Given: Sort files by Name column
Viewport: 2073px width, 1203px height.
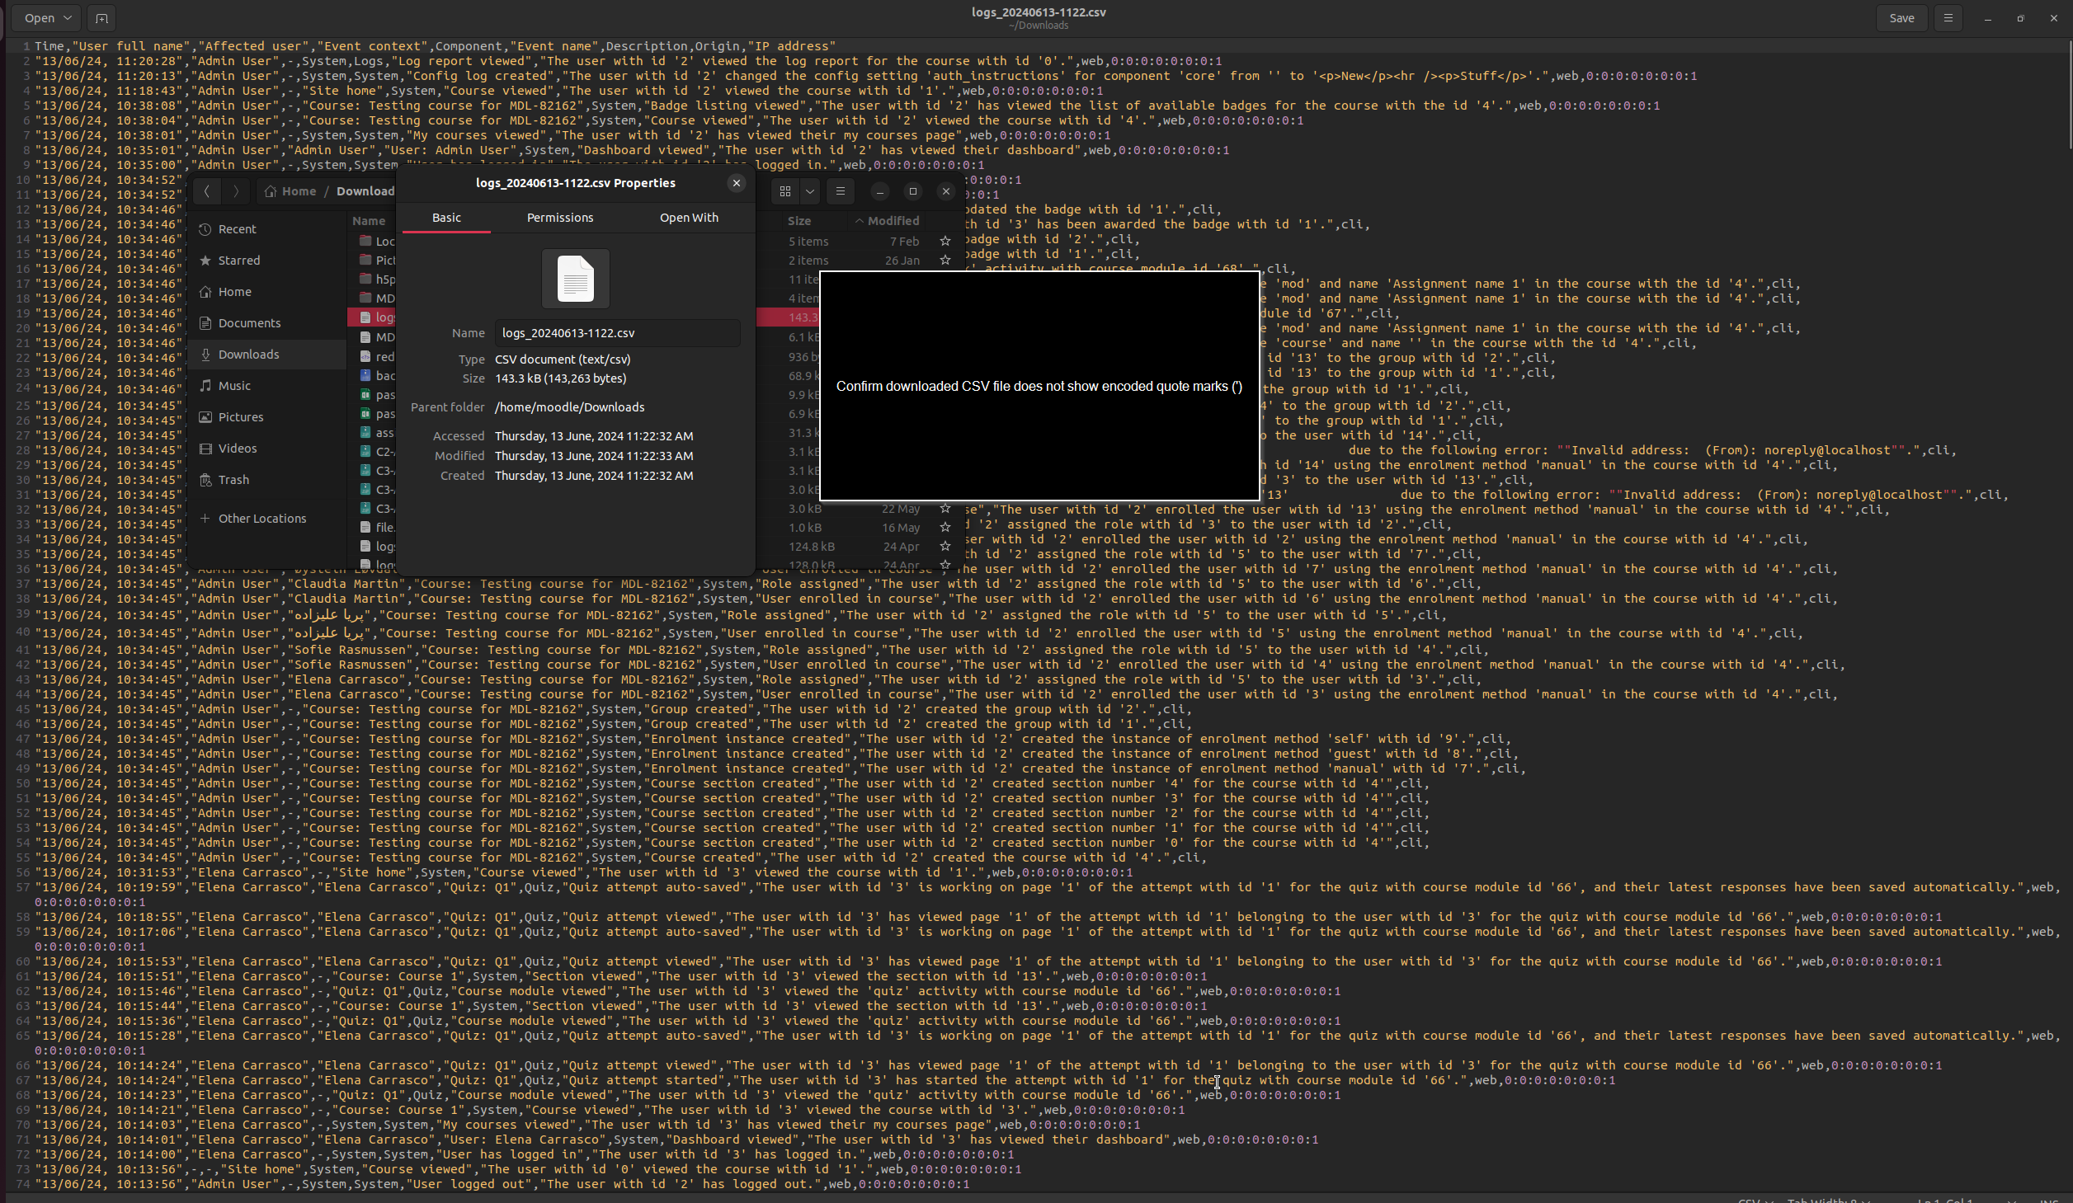Looking at the screenshot, I should pyautogui.click(x=369, y=221).
